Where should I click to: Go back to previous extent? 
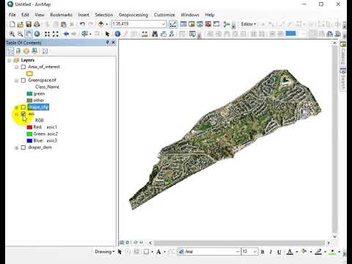pos(66,34)
